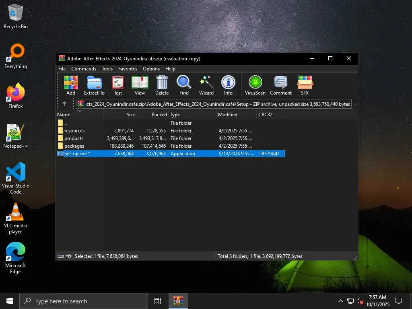Click the WinRAR taskbar button

[178, 301]
